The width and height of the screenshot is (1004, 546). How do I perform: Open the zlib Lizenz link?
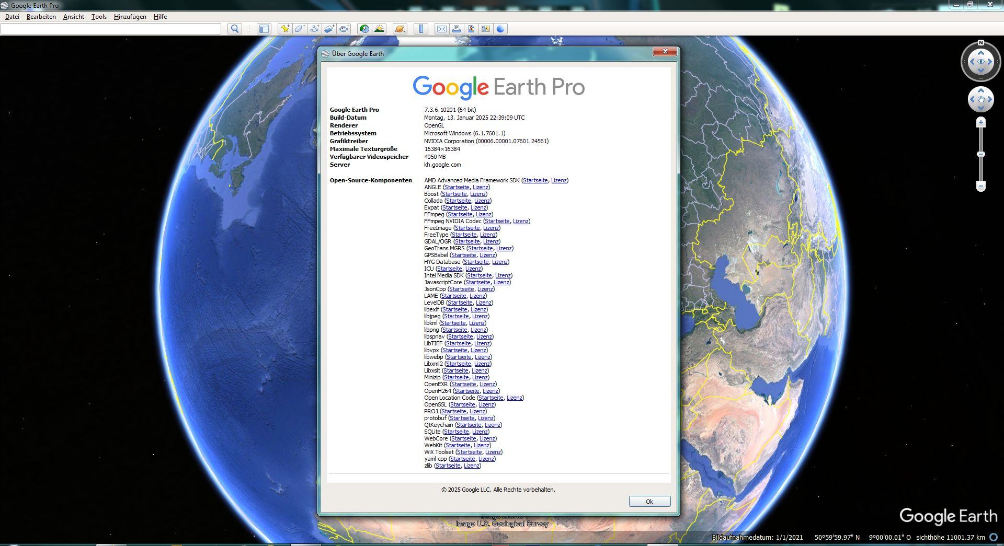pyautogui.click(x=471, y=466)
